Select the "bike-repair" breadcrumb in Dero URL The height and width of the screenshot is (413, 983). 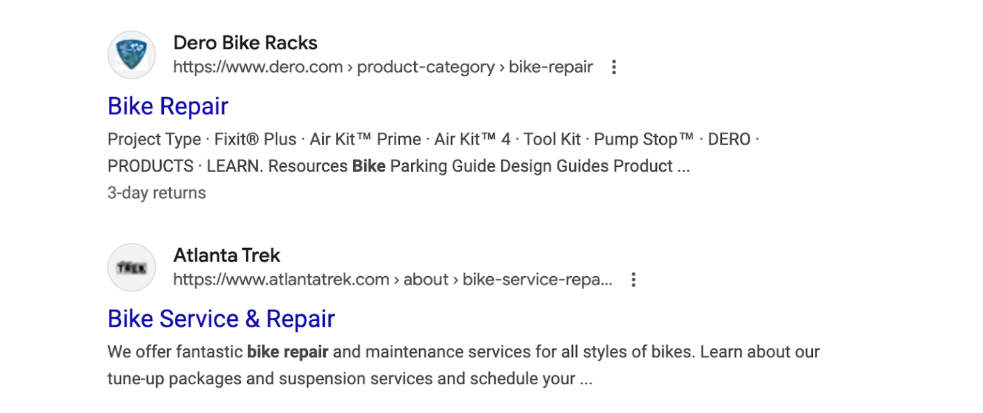[x=550, y=67]
